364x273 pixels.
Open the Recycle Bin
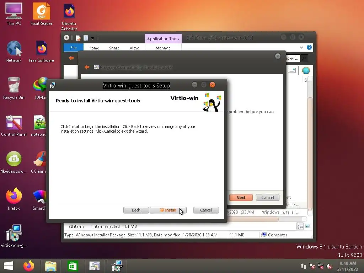tap(14, 88)
